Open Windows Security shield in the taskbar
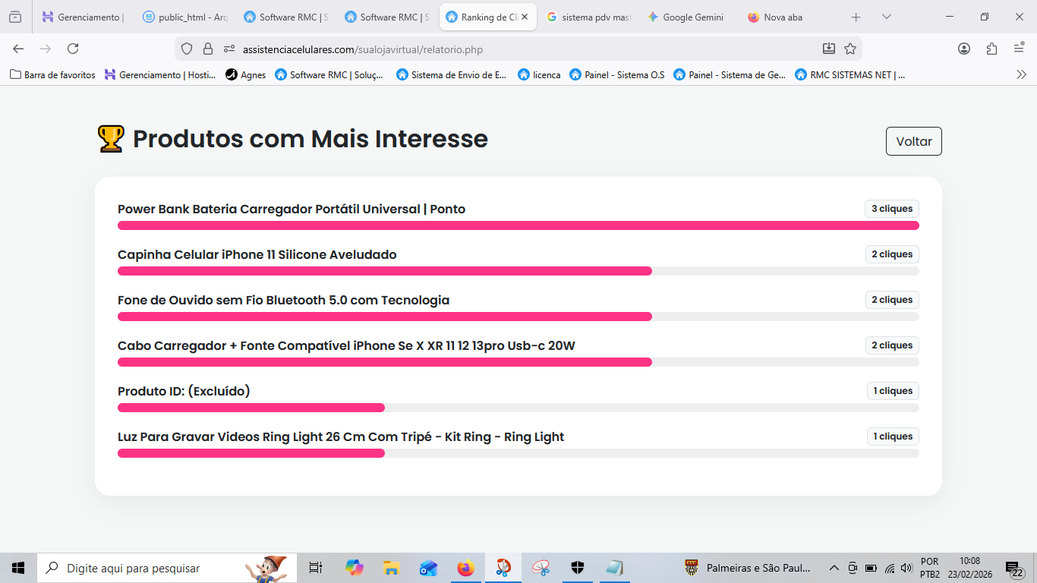The height and width of the screenshot is (583, 1037). 576,567
